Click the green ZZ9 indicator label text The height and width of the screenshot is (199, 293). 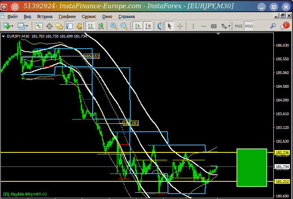(25, 194)
